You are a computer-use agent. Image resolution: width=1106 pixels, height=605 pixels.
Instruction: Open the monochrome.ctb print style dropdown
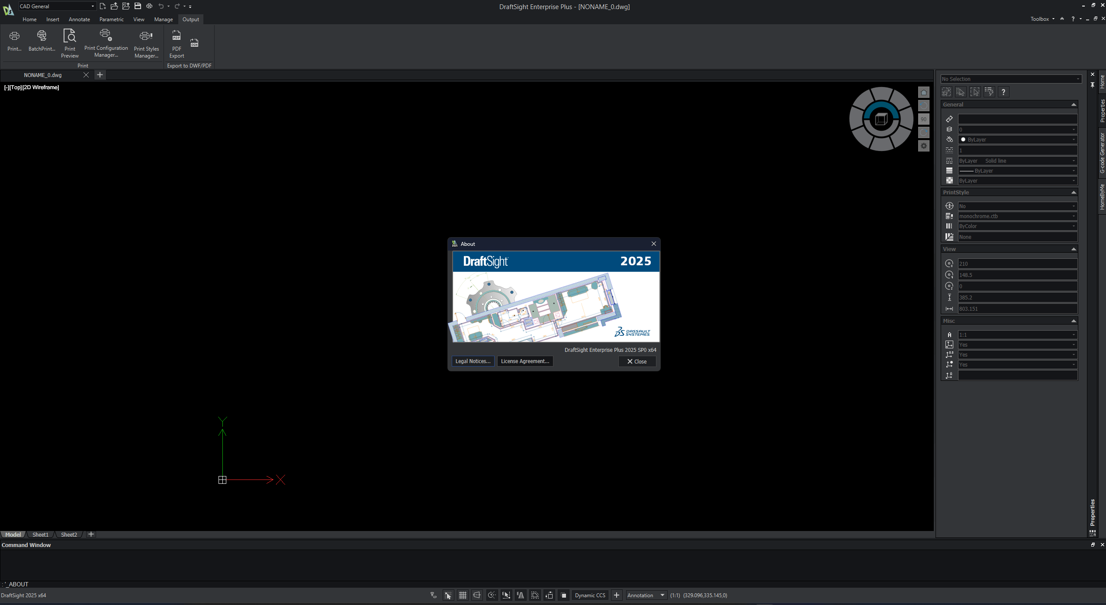[1017, 216]
